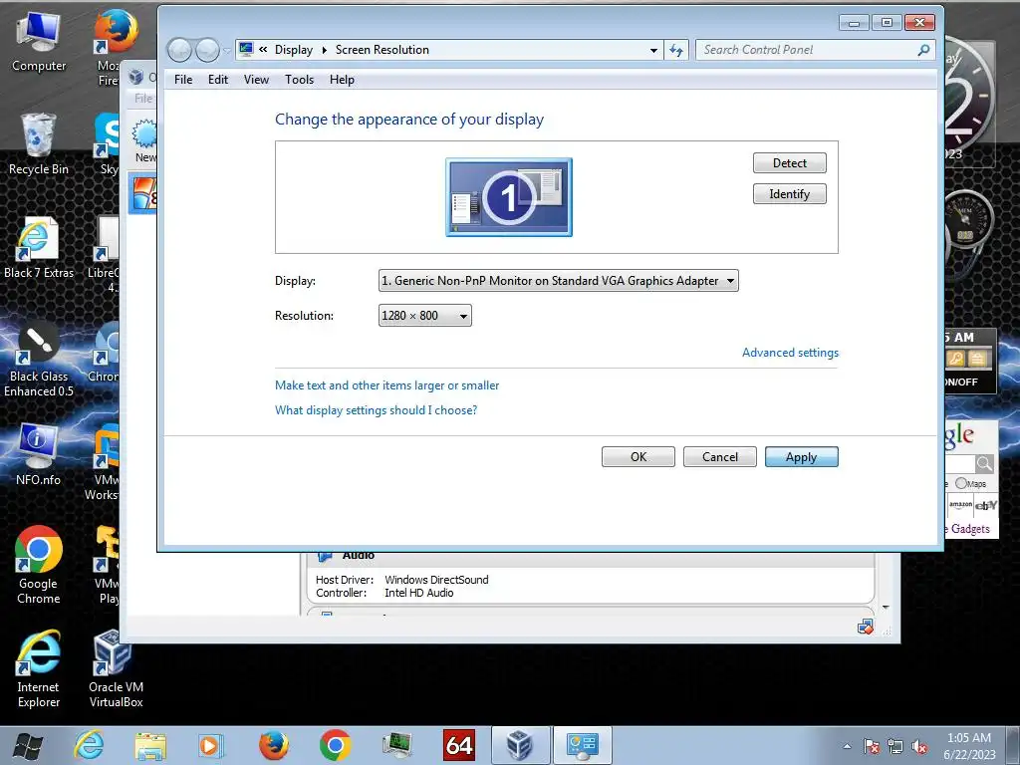Image resolution: width=1020 pixels, height=765 pixels.
Task: Click the network tray icon
Action: (x=895, y=747)
